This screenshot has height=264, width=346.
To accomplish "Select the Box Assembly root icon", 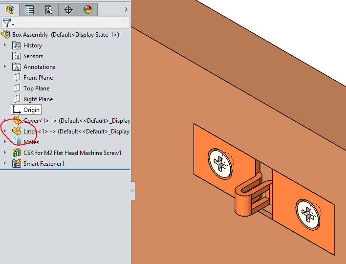I will pos(6,34).
